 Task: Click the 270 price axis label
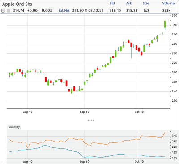[175, 63]
